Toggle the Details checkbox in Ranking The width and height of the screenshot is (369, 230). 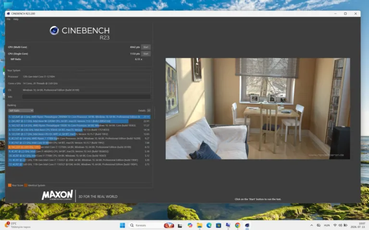(149, 111)
